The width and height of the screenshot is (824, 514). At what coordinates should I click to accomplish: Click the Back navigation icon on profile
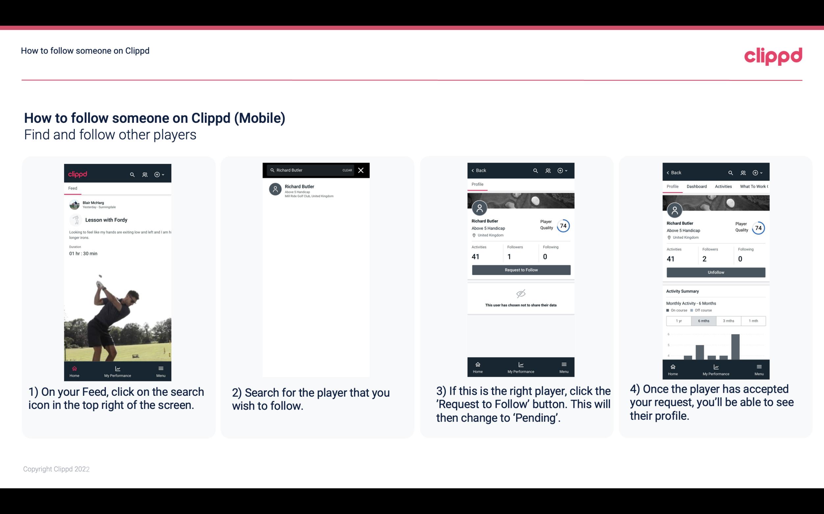point(474,170)
